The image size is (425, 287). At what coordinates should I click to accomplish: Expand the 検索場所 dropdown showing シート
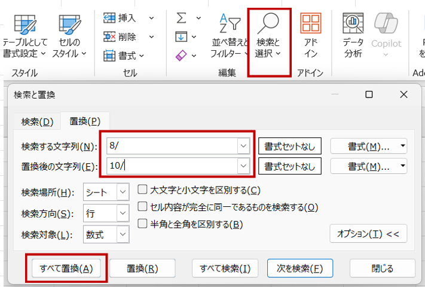106,192
